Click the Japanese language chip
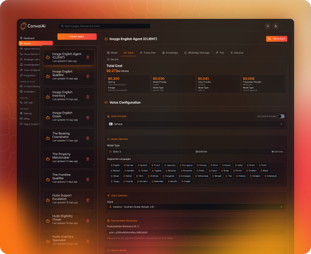Viewport: 311px width, 254px height. (170, 165)
